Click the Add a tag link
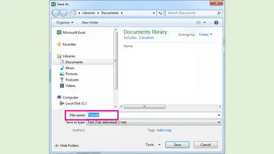This screenshot has height=154, width=274. tap(164, 130)
